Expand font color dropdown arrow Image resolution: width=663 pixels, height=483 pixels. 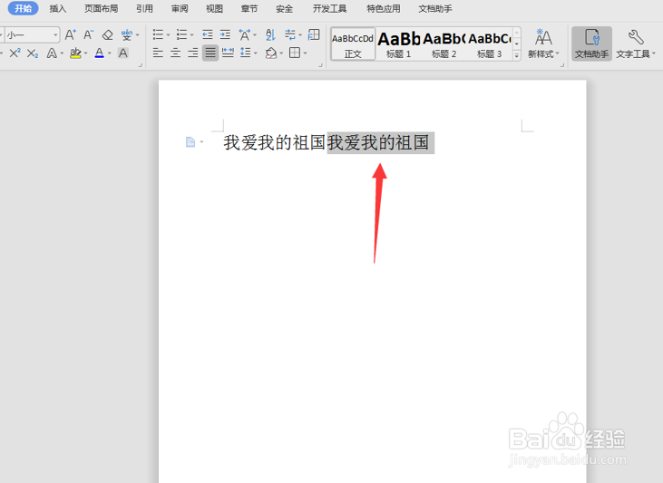point(110,53)
